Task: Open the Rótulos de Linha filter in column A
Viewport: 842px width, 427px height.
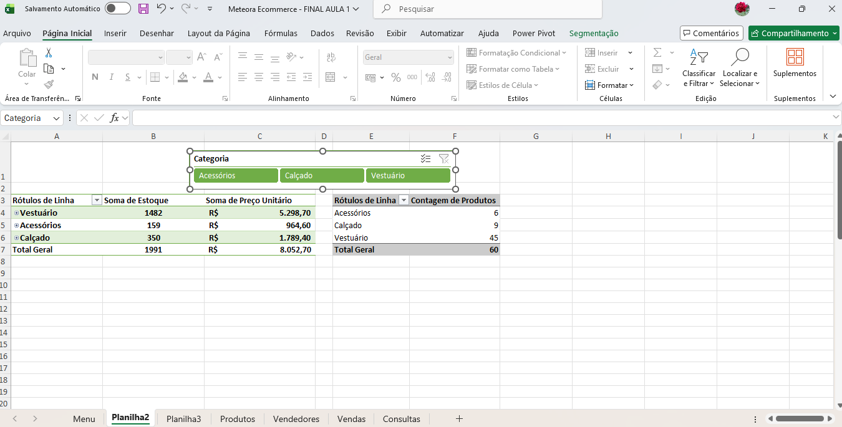Action: (x=97, y=201)
